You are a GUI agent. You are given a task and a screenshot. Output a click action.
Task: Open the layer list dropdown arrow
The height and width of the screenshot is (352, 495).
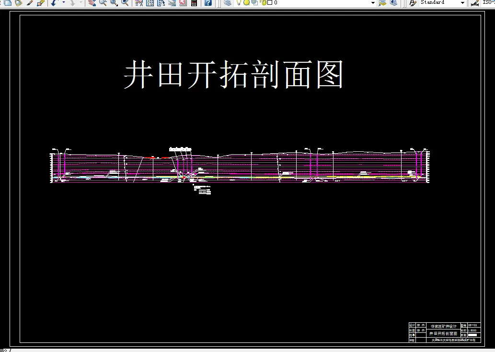(373, 3)
